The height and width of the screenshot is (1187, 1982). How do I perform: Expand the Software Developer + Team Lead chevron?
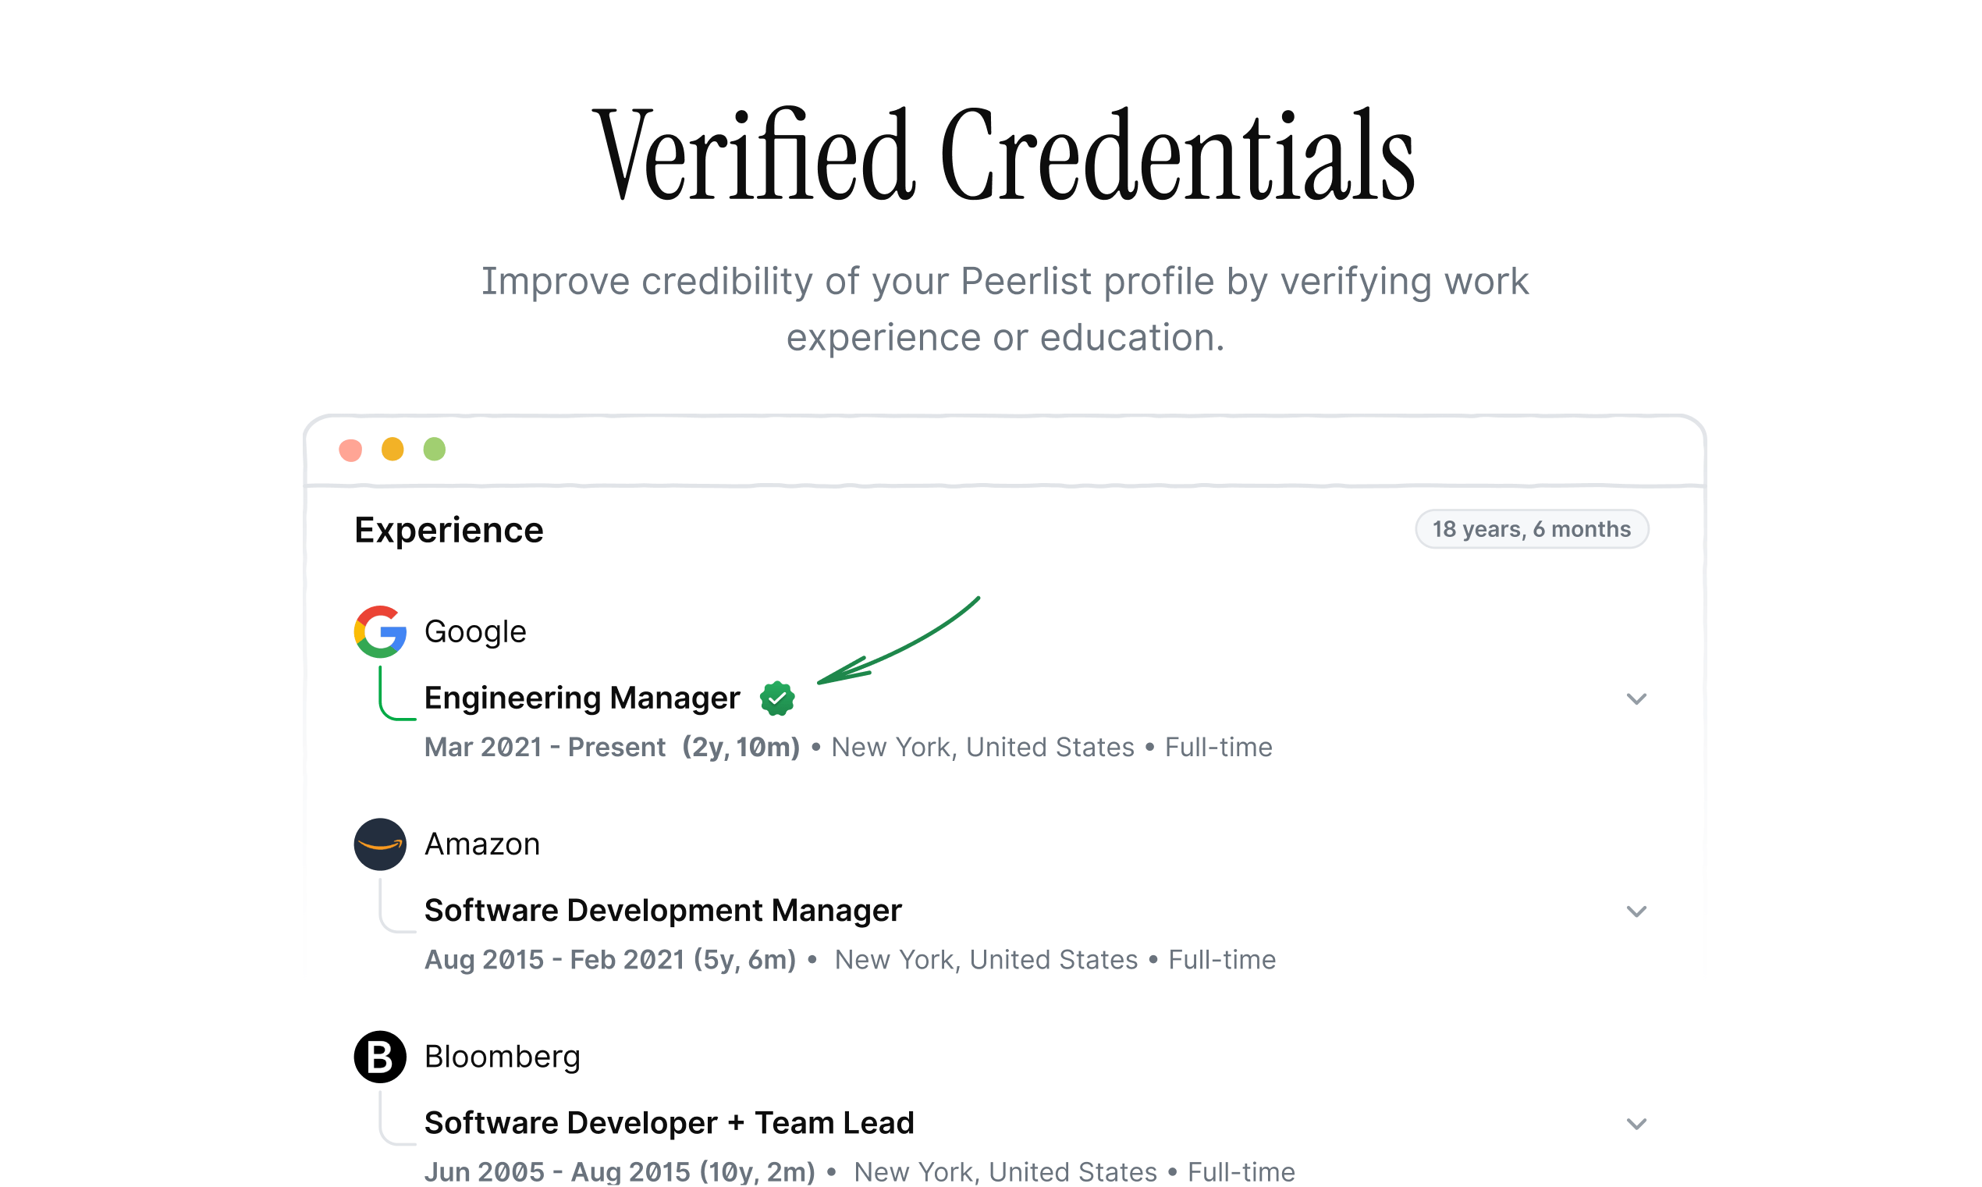point(1636,1125)
